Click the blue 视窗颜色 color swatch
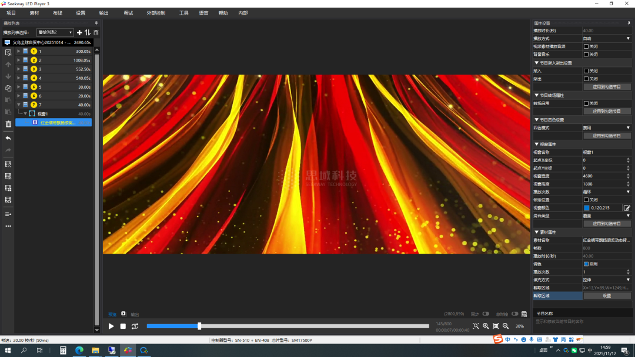This screenshot has width=635, height=357. click(587, 208)
